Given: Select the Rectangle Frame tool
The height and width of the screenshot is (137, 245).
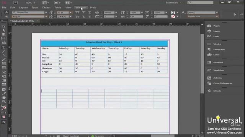Looking at the screenshot, I should [4, 64].
